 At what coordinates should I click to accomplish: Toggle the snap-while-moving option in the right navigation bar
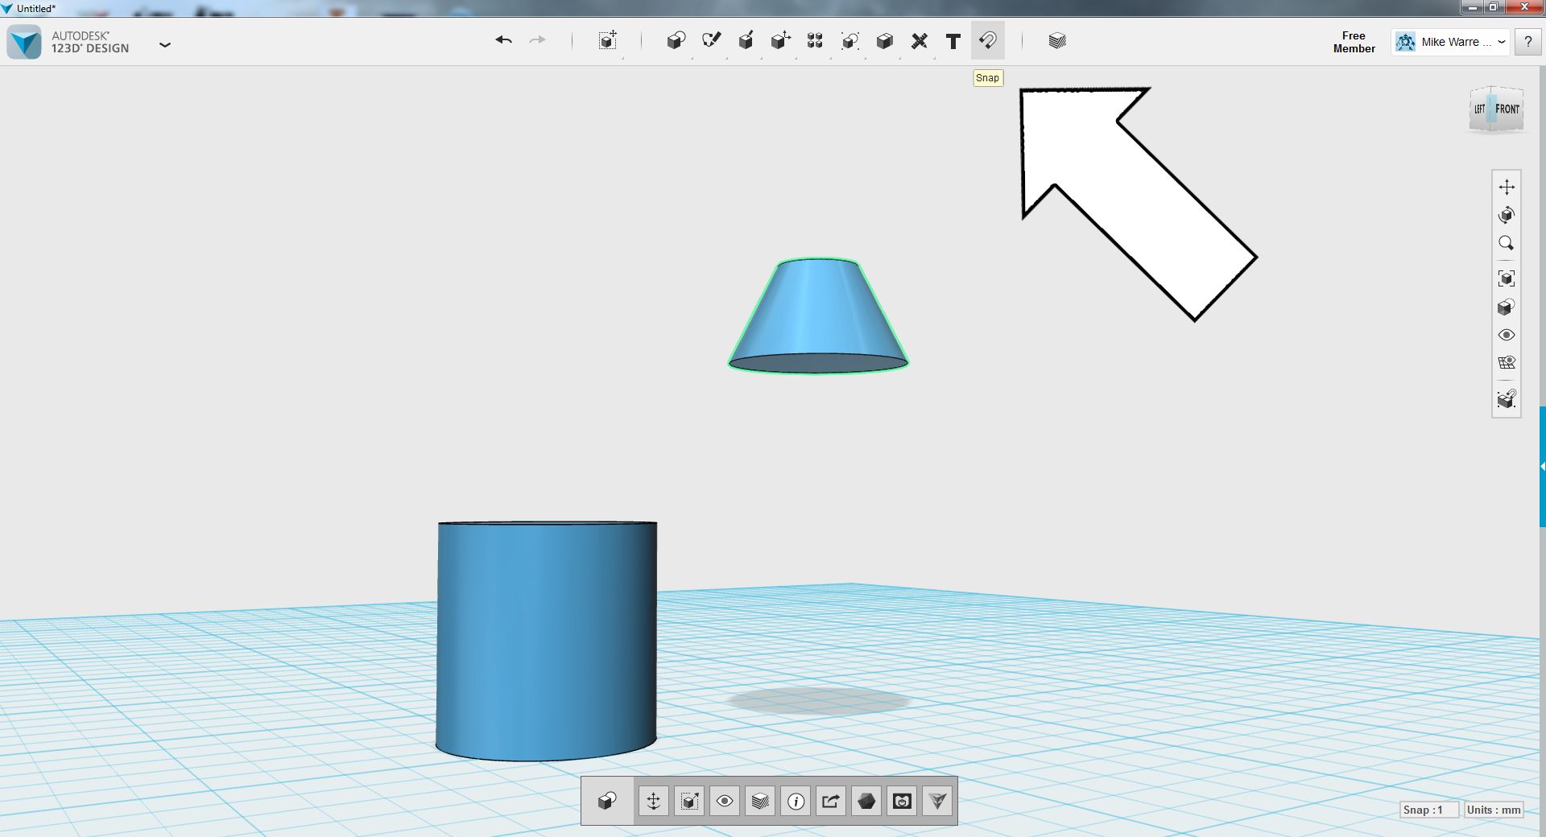coord(1507,398)
